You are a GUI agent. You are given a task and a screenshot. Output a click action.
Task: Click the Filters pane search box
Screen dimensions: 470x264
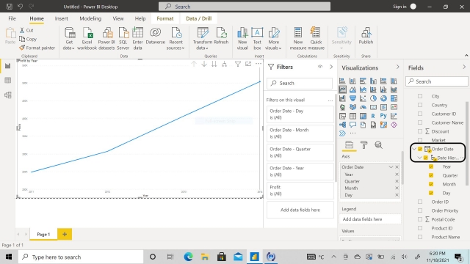(x=300, y=83)
